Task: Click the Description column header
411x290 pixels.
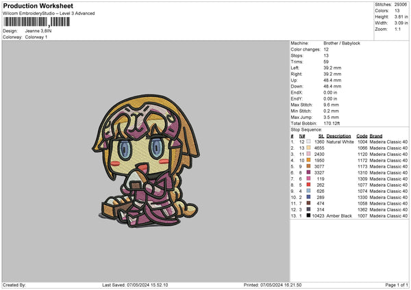Action: (x=338, y=136)
